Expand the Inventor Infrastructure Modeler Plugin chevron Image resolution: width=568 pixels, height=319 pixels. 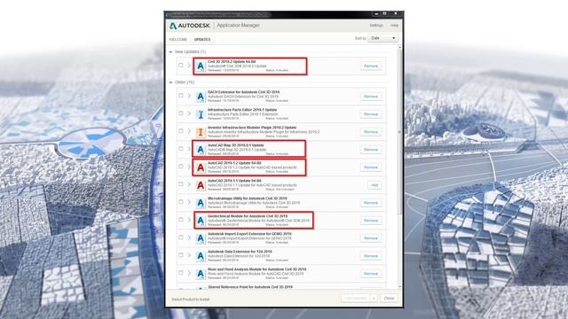(189, 131)
